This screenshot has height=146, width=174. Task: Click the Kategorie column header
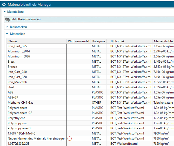pos(99,41)
